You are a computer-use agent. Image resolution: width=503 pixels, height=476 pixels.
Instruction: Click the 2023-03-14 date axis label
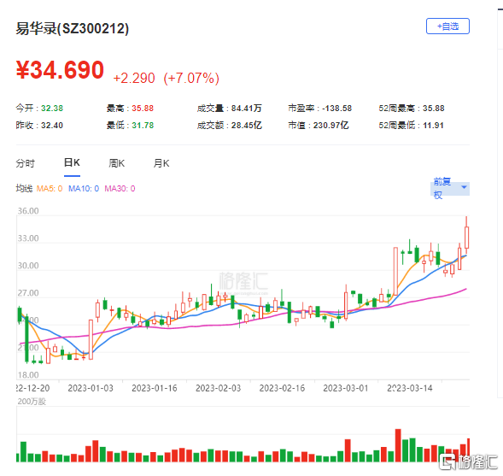410,388
